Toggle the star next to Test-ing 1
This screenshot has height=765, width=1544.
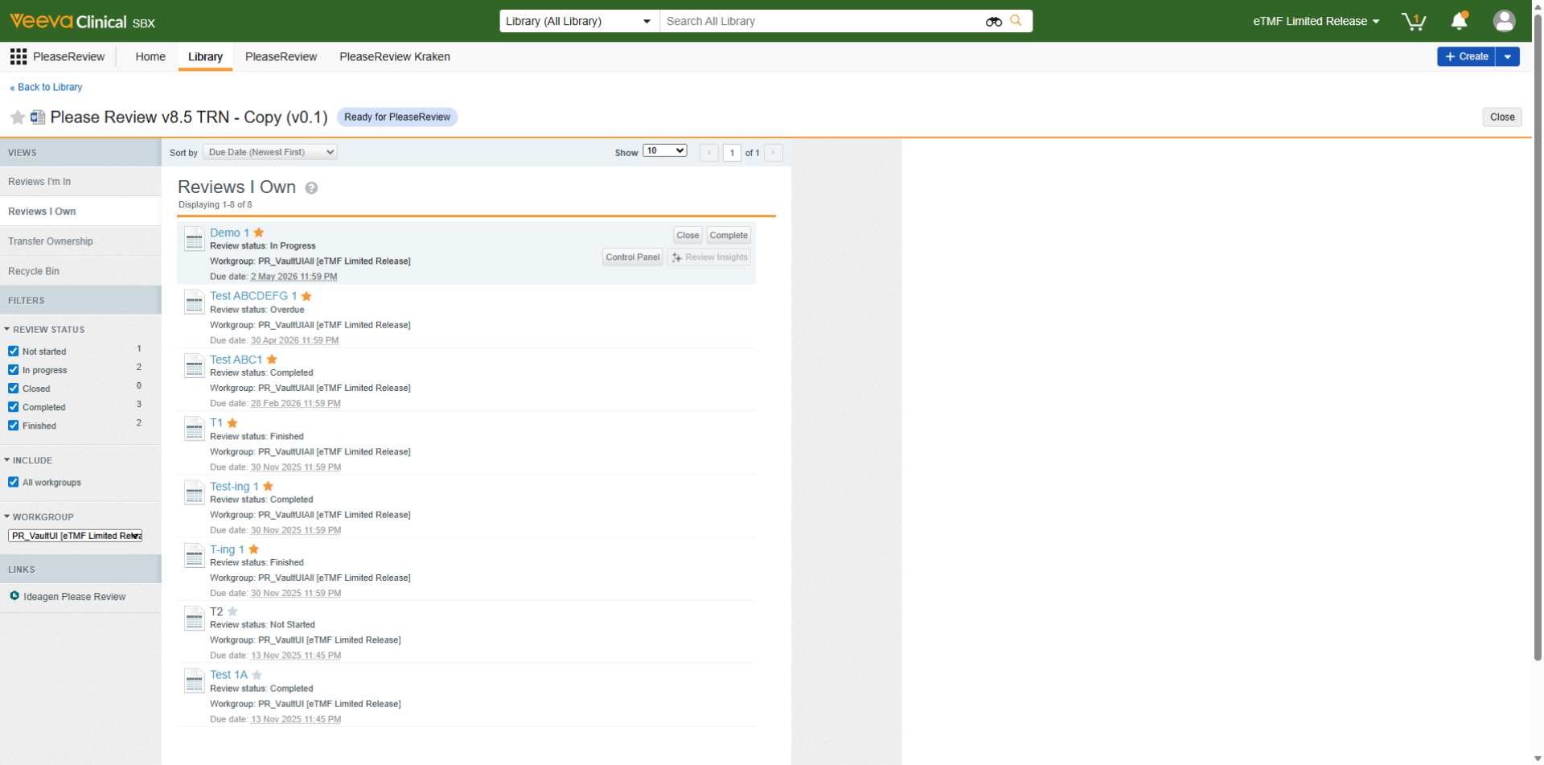[x=268, y=486]
